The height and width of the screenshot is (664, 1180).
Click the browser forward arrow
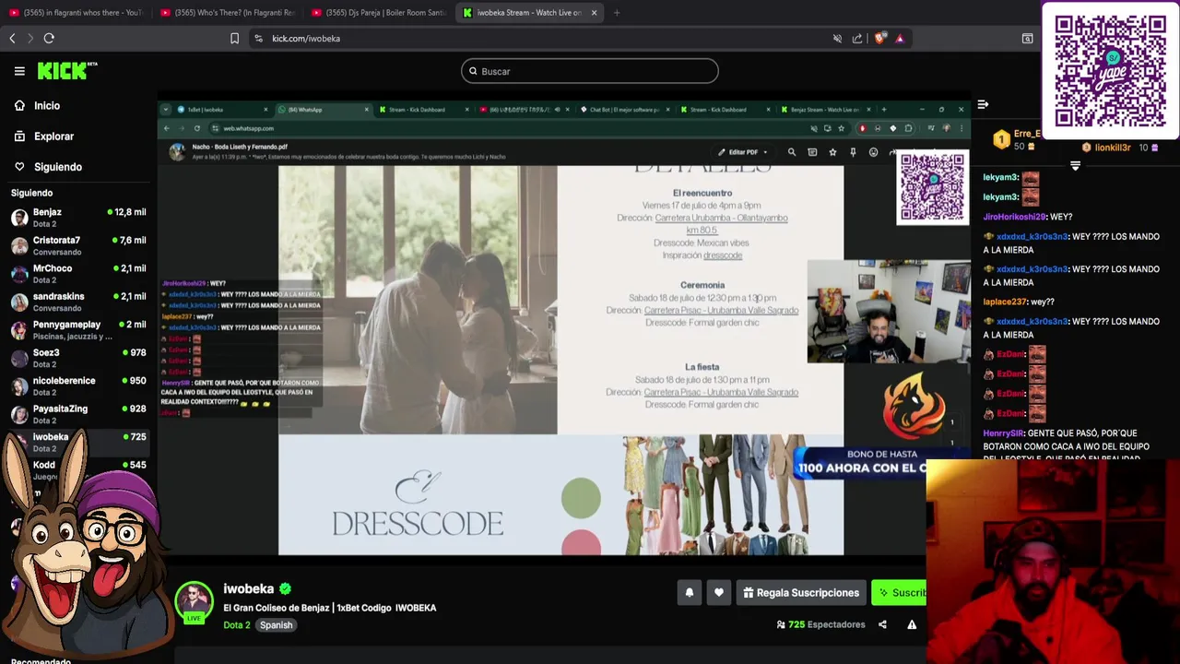coord(30,38)
